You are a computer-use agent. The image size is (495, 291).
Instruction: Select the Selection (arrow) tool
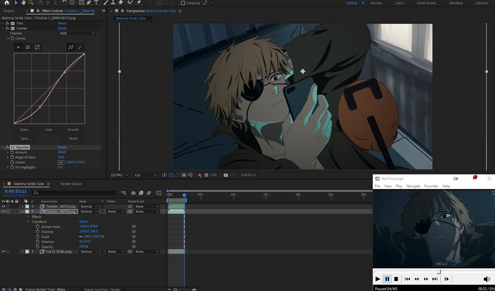click(x=16, y=2)
